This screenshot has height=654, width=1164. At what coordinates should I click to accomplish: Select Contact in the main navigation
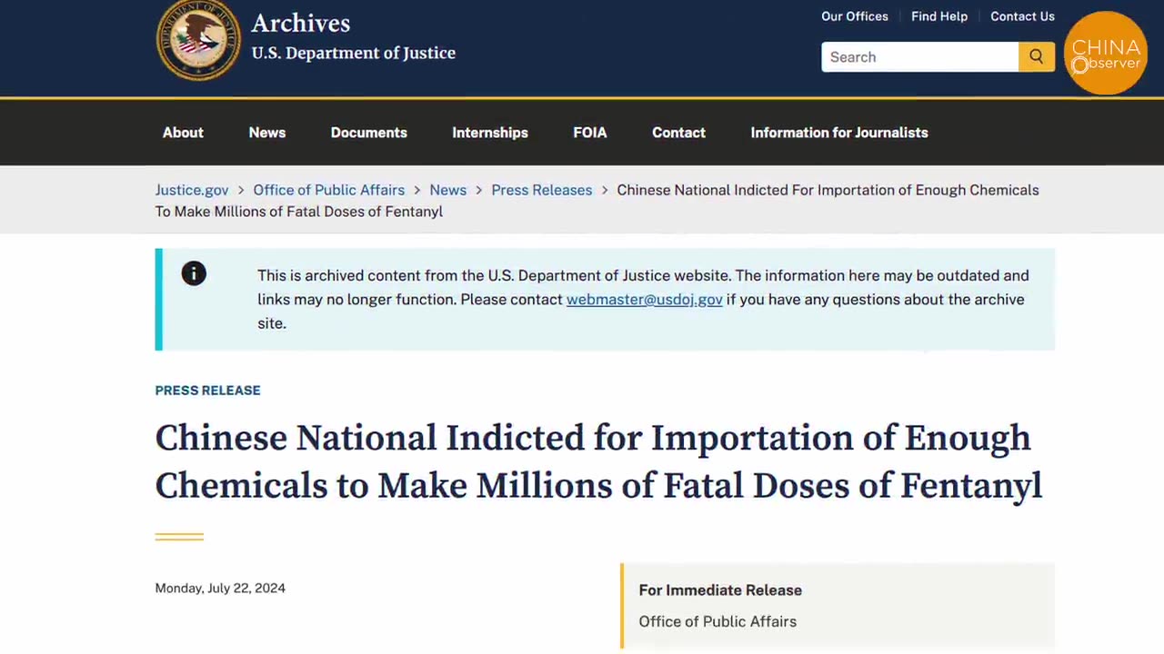click(678, 133)
